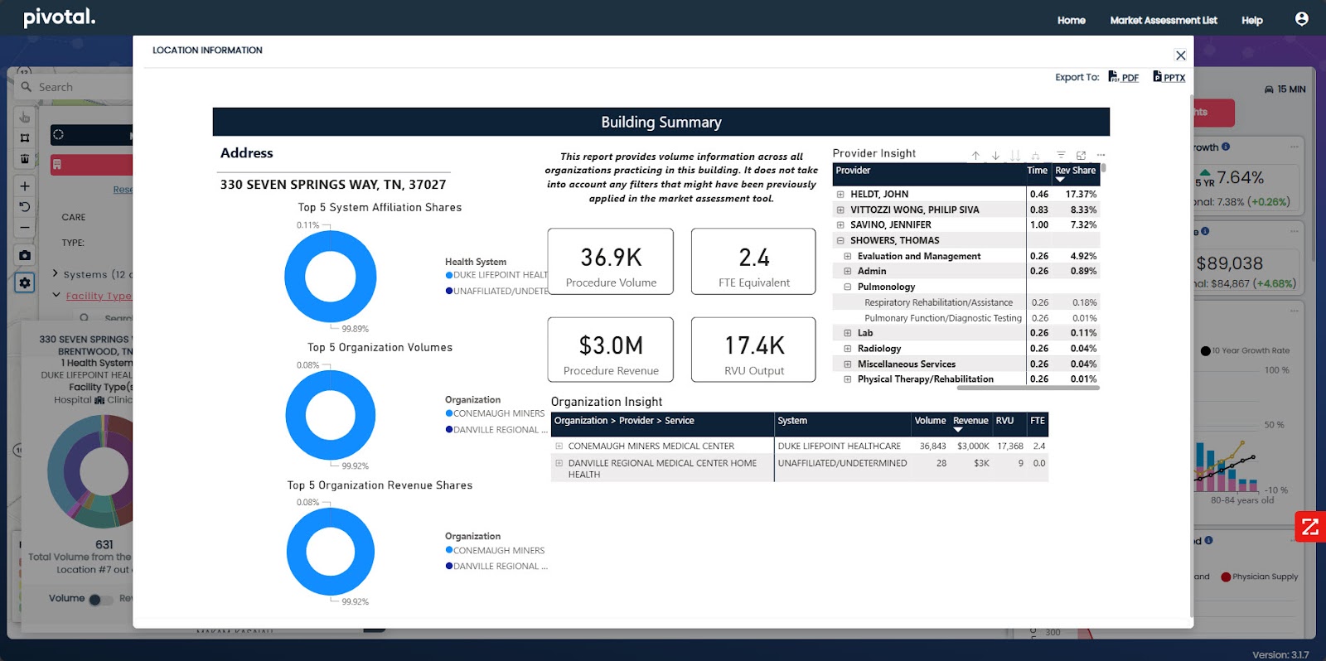Open Help in the top navigation
This screenshot has width=1326, height=661.
pyautogui.click(x=1251, y=21)
